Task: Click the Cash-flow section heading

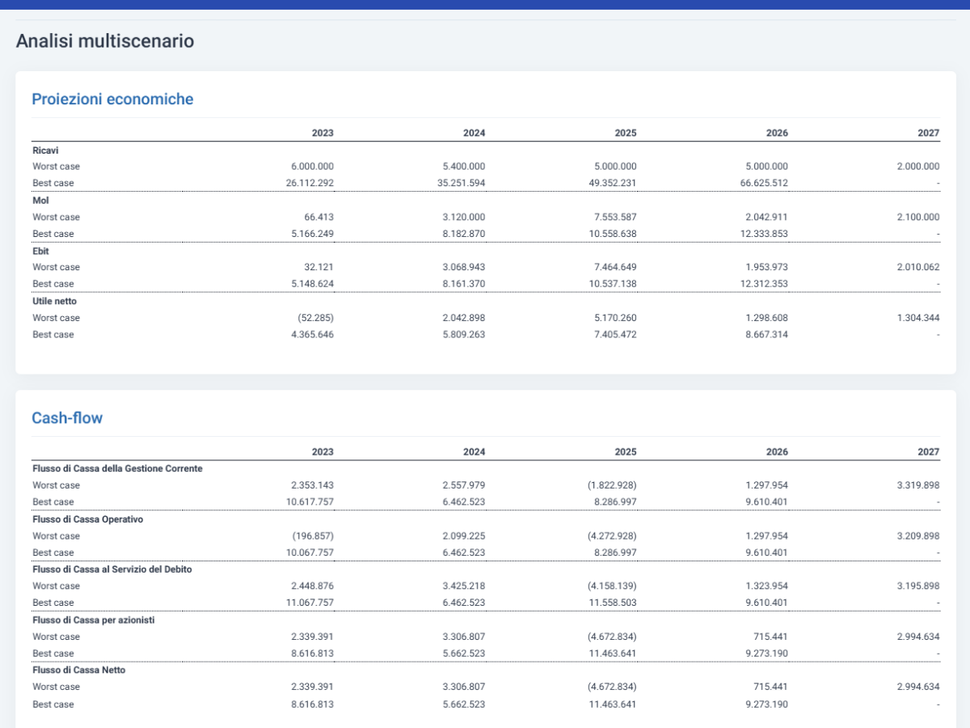Action: pyautogui.click(x=67, y=417)
